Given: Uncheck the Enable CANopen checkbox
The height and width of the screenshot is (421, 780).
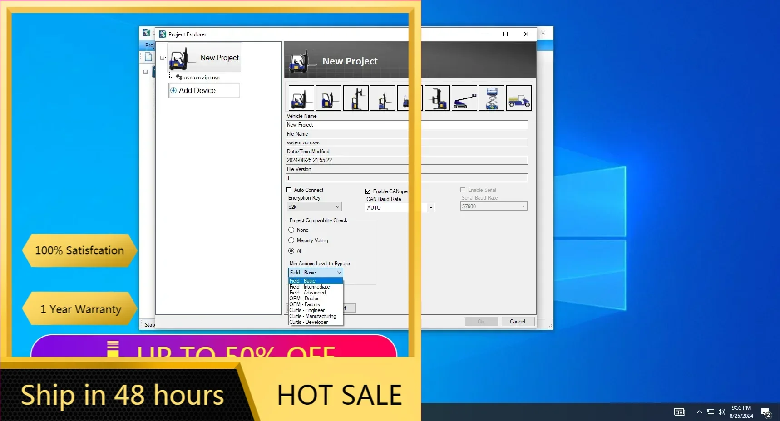Looking at the screenshot, I should coord(369,191).
